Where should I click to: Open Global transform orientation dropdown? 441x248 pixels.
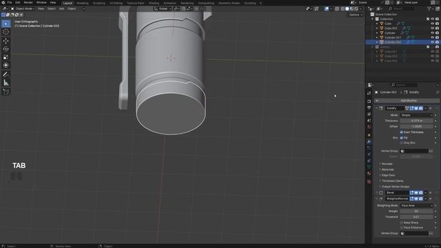pos(163,9)
